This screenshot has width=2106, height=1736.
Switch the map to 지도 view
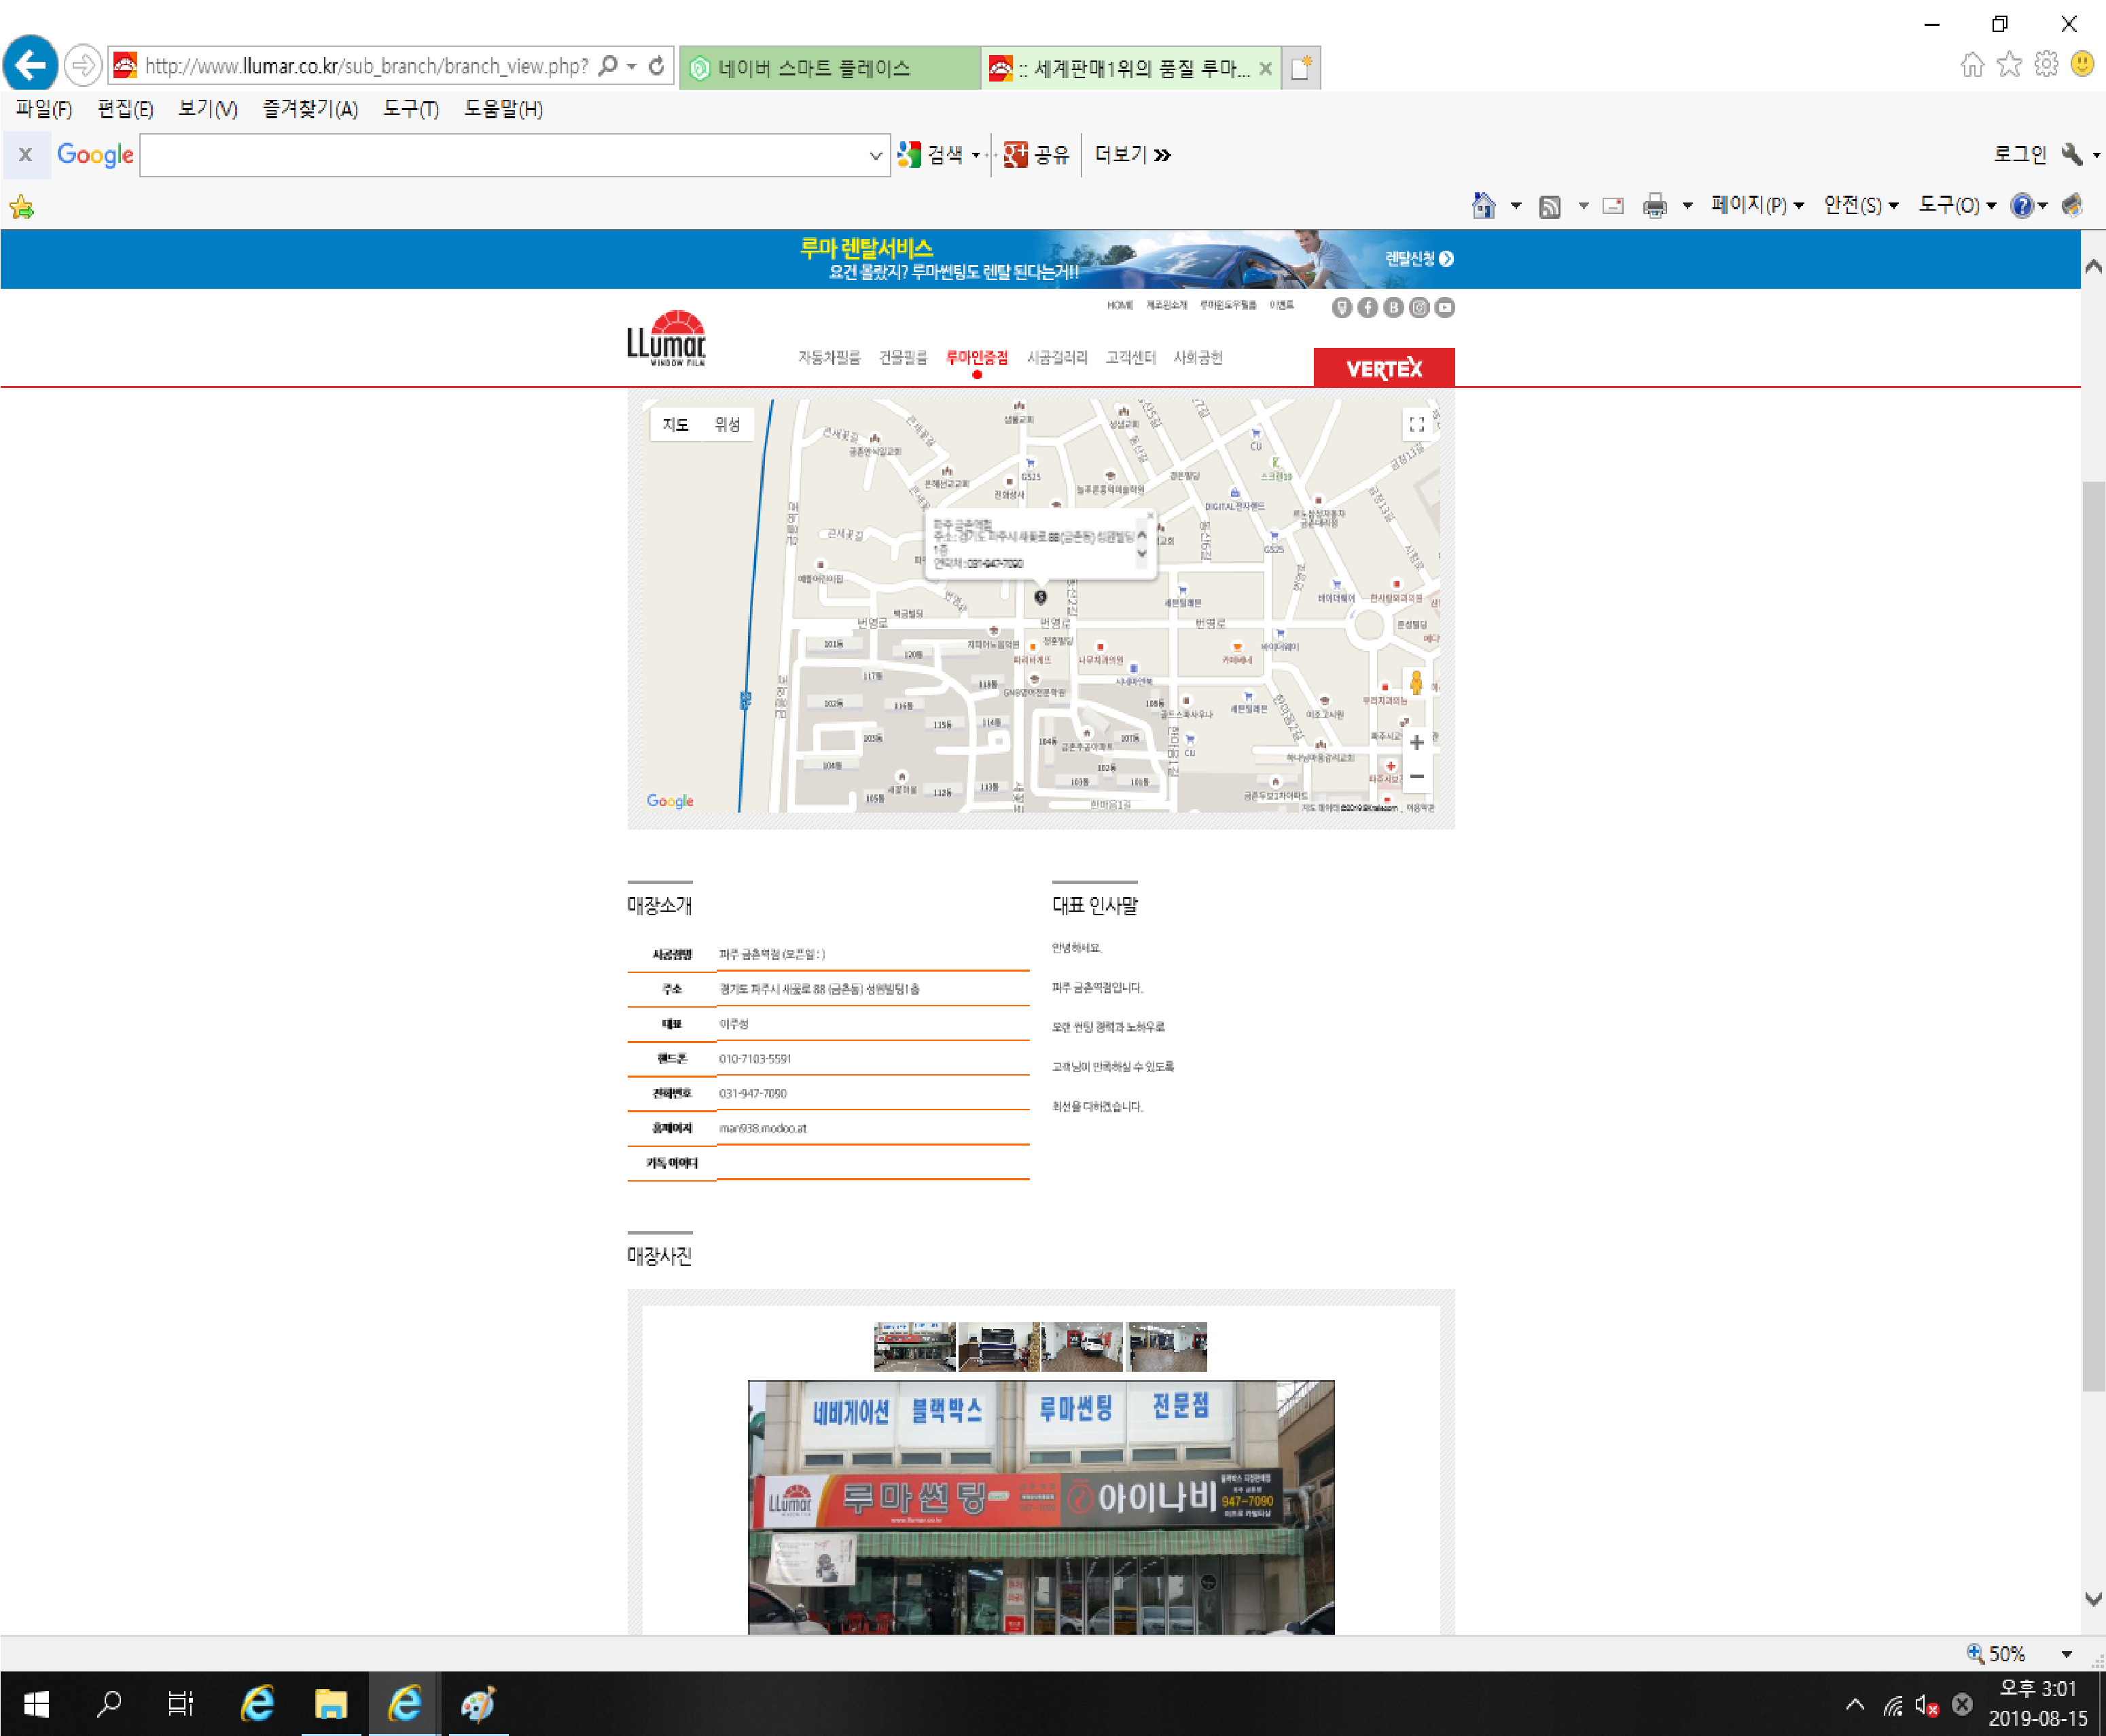point(676,425)
